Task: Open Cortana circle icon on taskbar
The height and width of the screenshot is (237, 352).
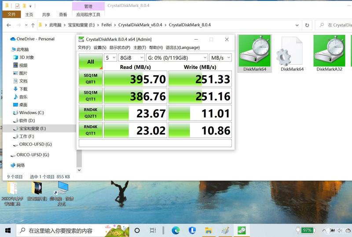Action: [137, 230]
